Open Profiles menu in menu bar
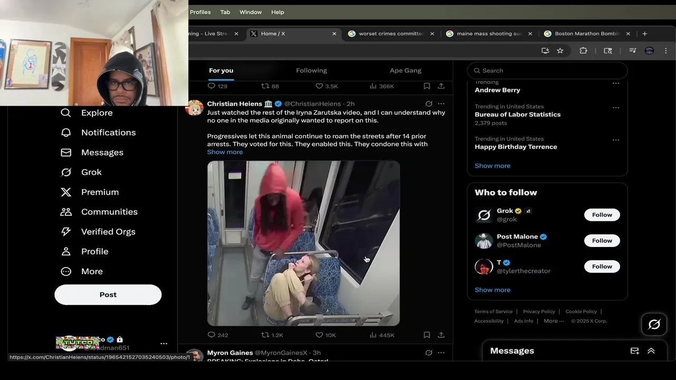 (200, 12)
